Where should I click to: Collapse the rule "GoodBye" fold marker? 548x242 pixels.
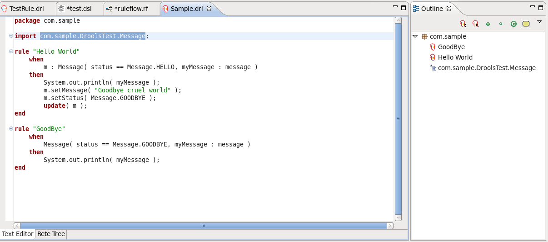point(11,129)
